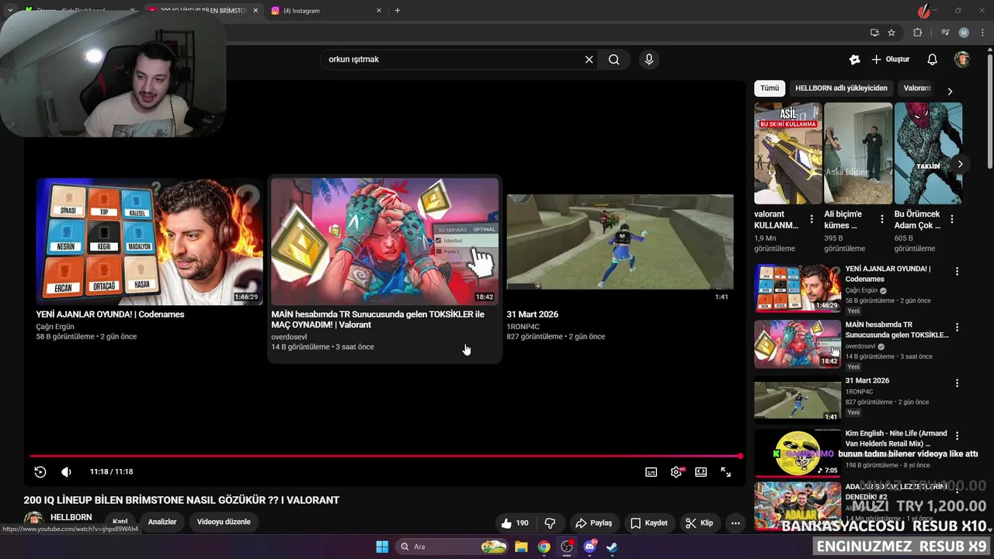Open YouTube account avatar menu
This screenshot has height=559, width=994.
click(x=962, y=60)
